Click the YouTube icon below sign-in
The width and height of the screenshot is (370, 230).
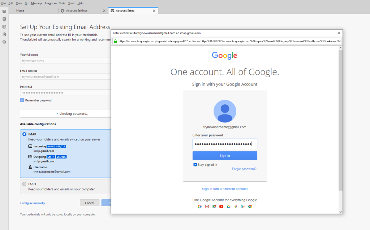click(221, 207)
